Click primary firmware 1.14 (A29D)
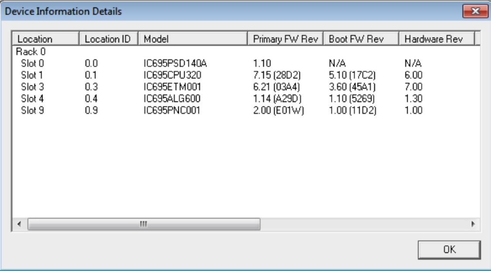Viewport: 491px width, 271px height. [x=277, y=99]
